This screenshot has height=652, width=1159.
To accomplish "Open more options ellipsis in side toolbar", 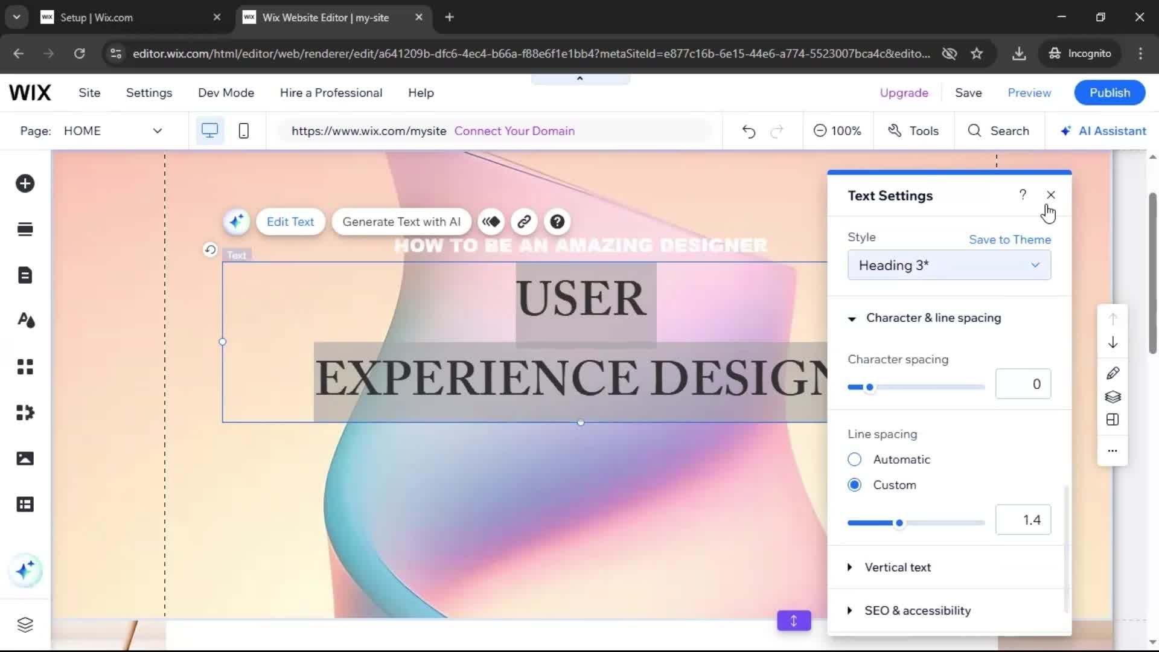I will pyautogui.click(x=1113, y=450).
